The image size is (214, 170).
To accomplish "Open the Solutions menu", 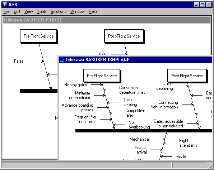I will tap(58, 11).
